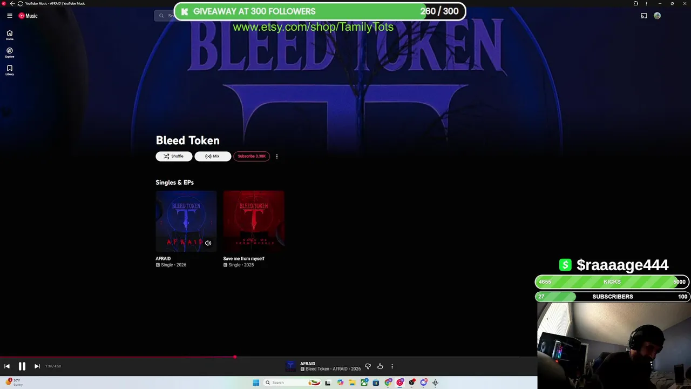This screenshot has width=691, height=389.
Task: Open player bar three-dot song menu
Action: tap(392, 366)
